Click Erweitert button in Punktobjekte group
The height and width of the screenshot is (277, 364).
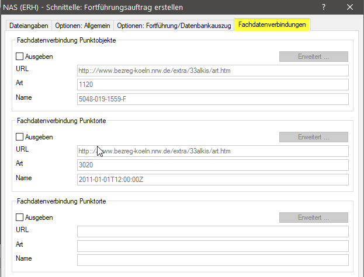coord(314,57)
